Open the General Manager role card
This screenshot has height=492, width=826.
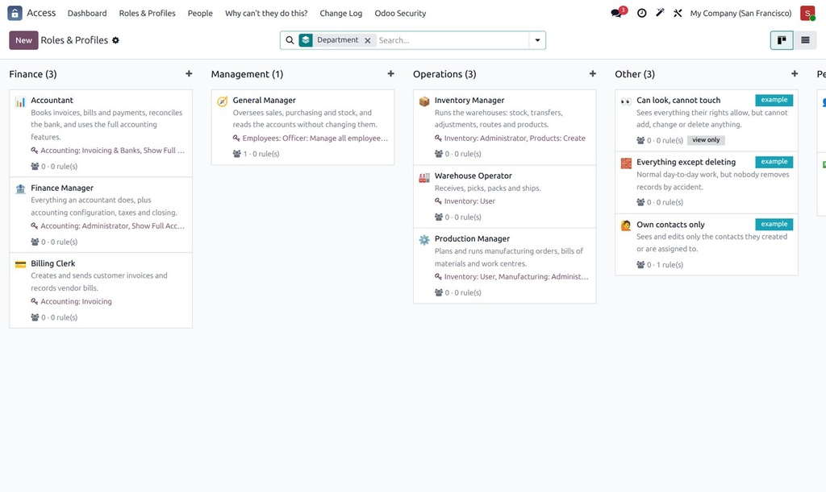pyautogui.click(x=303, y=127)
